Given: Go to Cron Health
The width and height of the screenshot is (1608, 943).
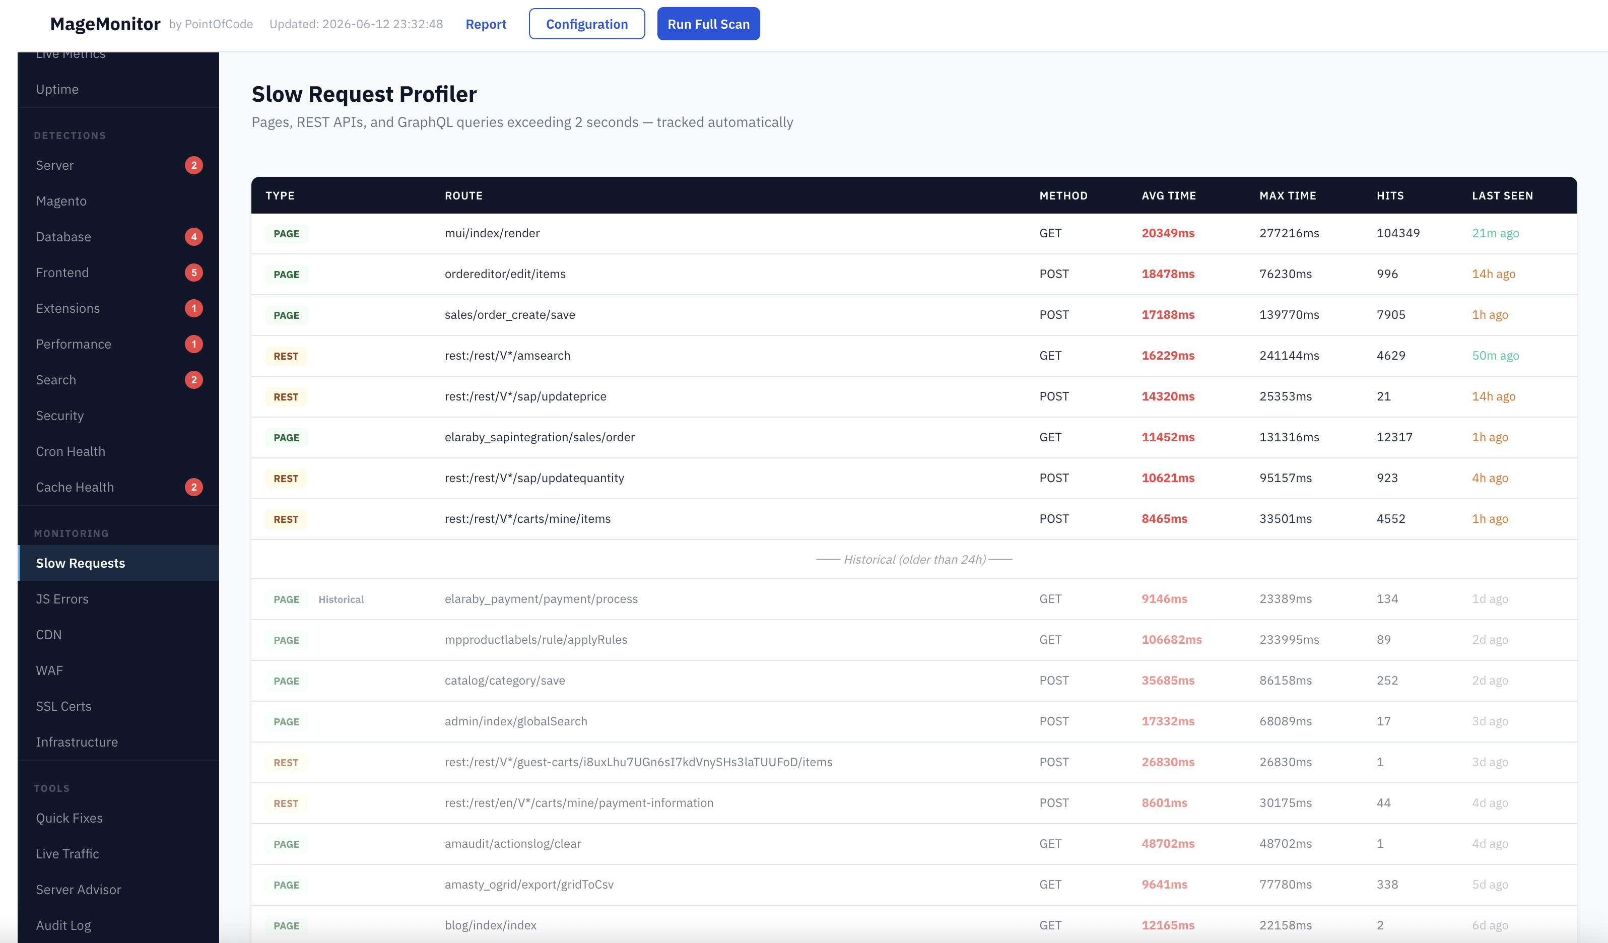Looking at the screenshot, I should [119, 451].
